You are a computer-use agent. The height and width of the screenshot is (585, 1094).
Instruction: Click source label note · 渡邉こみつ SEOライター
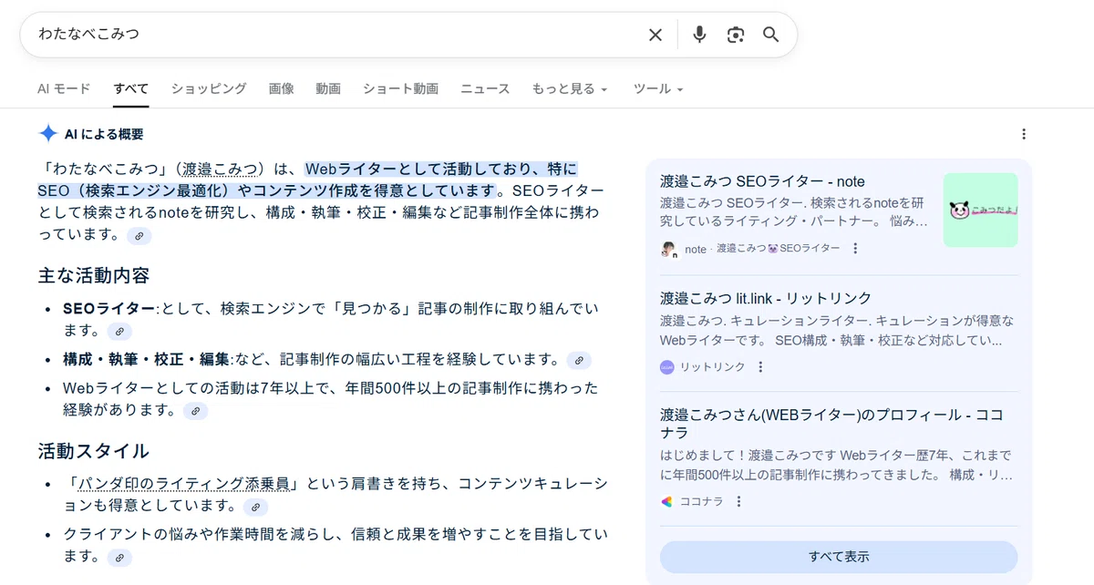(762, 248)
